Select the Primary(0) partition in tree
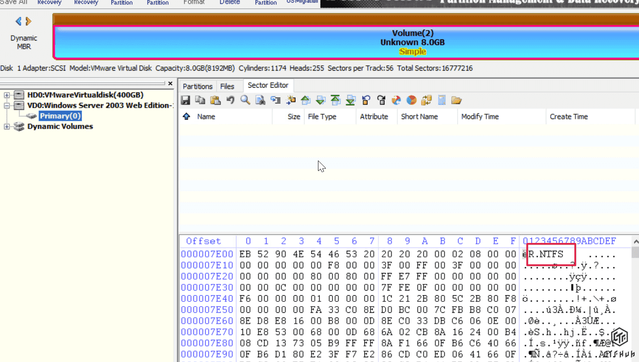The height and width of the screenshot is (362, 639). [60, 116]
